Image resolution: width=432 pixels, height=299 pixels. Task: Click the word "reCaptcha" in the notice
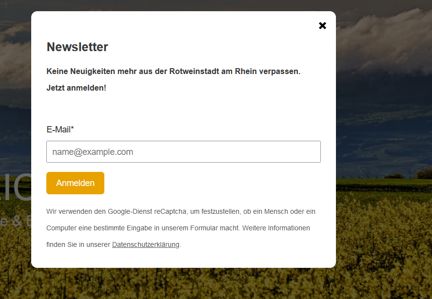point(171,212)
